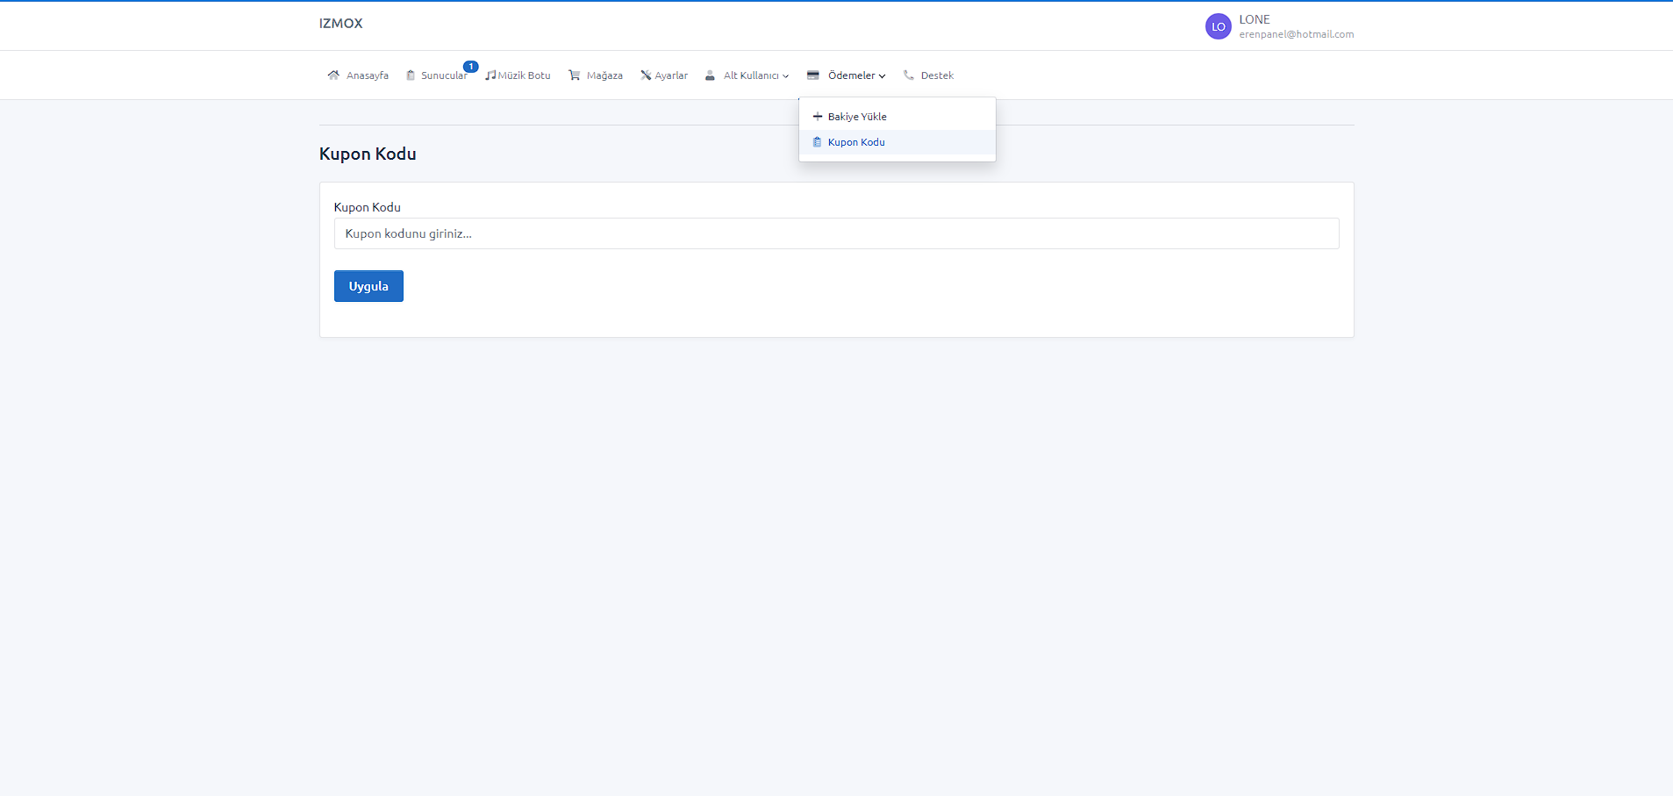This screenshot has height=796, width=1673.
Task: Open the LONE account name menu
Action: (1255, 19)
